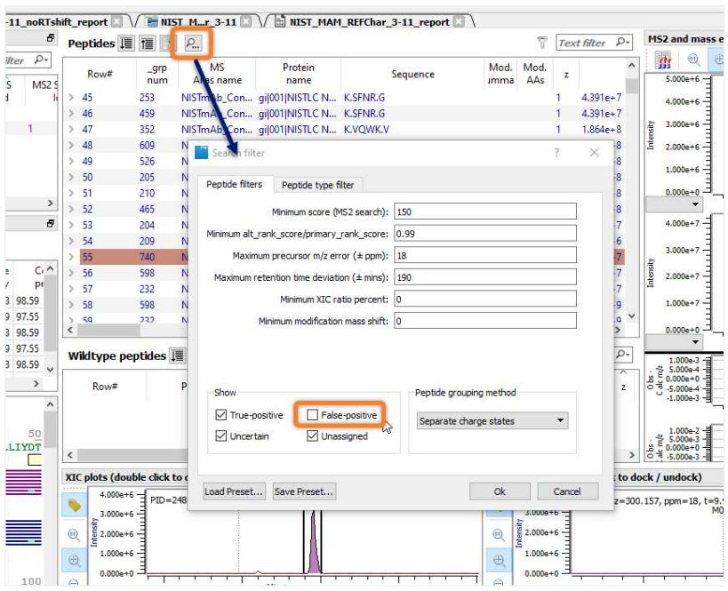Close the noRTshift_report tab
Screen dimensions: 728x591
pos(117,21)
